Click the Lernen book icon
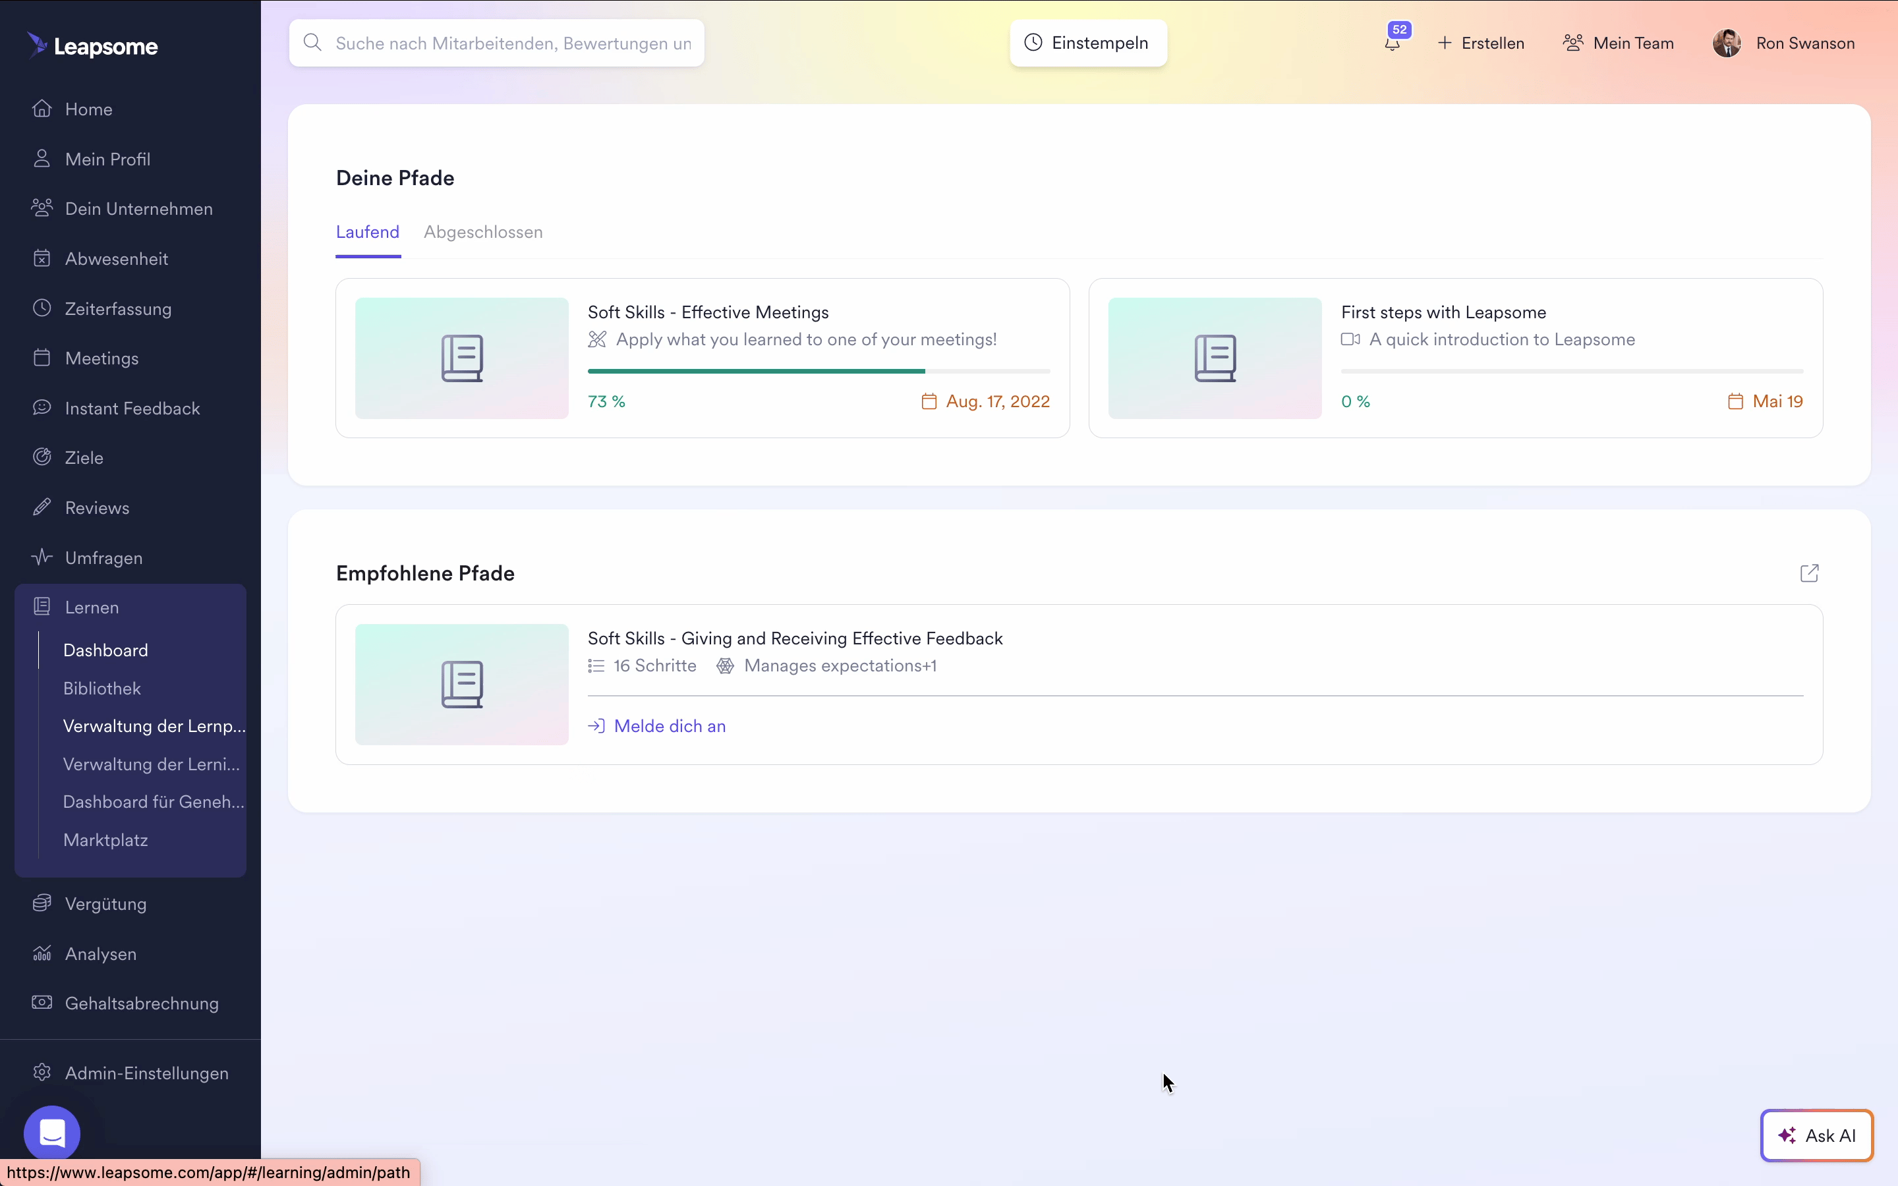Screen dimensions: 1898x1186 [x=42, y=606]
